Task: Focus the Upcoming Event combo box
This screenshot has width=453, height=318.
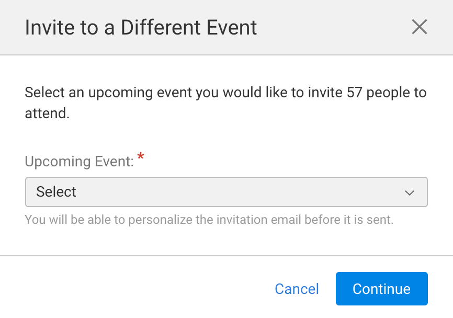Action: [226, 192]
